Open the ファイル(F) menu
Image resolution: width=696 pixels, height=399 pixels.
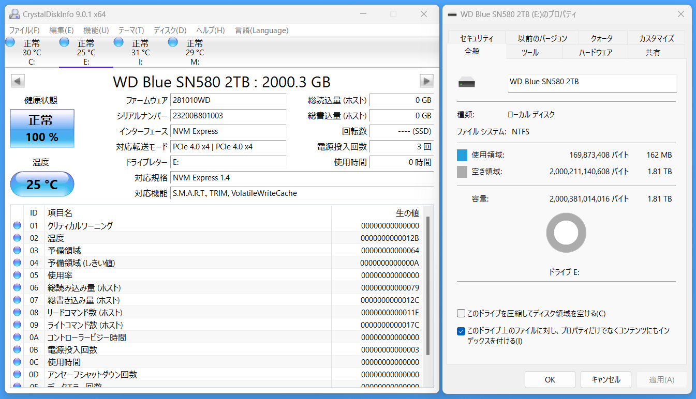(x=24, y=30)
